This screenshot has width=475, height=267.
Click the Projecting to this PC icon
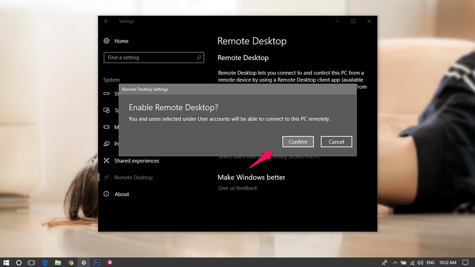[x=106, y=144]
